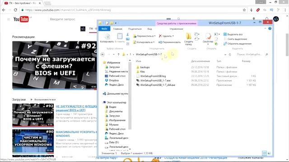Click Имя column header
Image resolution: width=289 pixels, height=162 pixels.
(x=139, y=61)
